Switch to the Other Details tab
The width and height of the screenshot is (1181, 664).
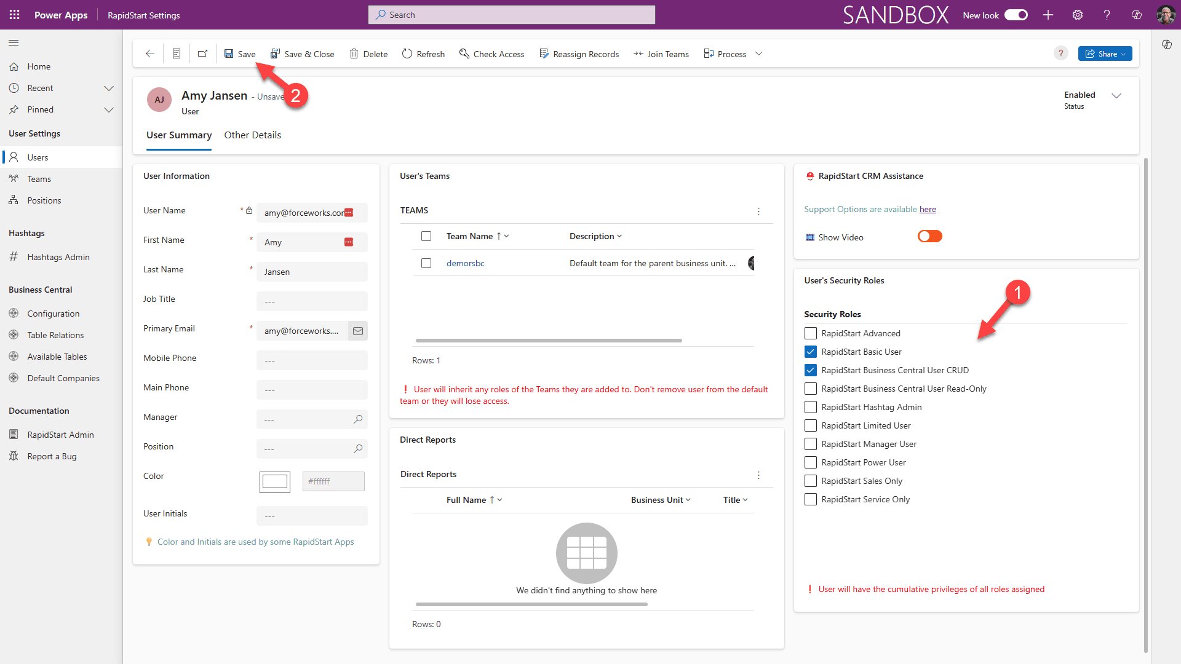pyautogui.click(x=252, y=135)
